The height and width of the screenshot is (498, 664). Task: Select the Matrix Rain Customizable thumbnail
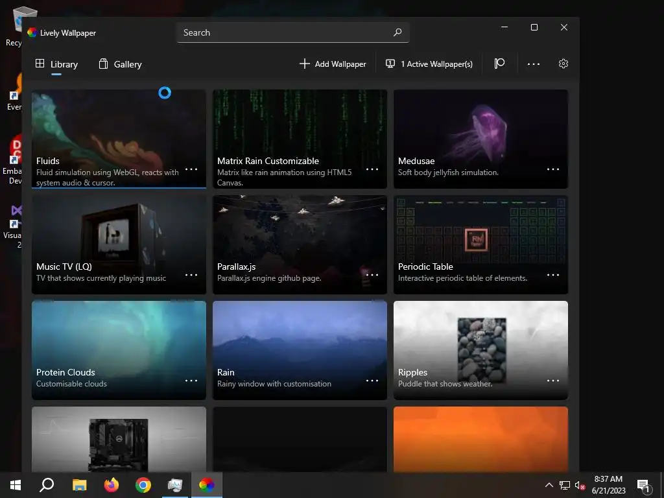[300, 139]
